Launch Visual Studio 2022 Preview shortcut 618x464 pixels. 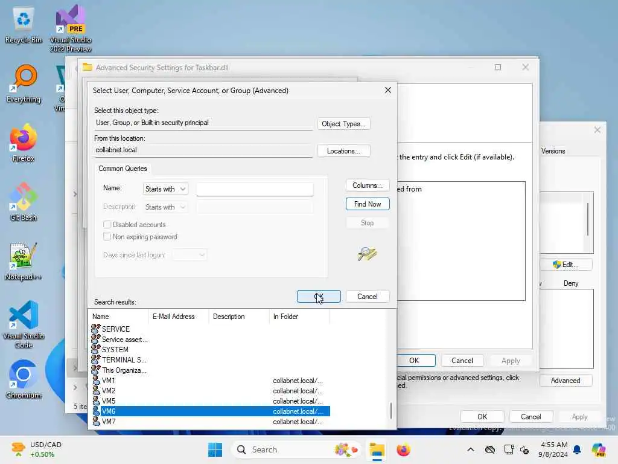[71, 28]
